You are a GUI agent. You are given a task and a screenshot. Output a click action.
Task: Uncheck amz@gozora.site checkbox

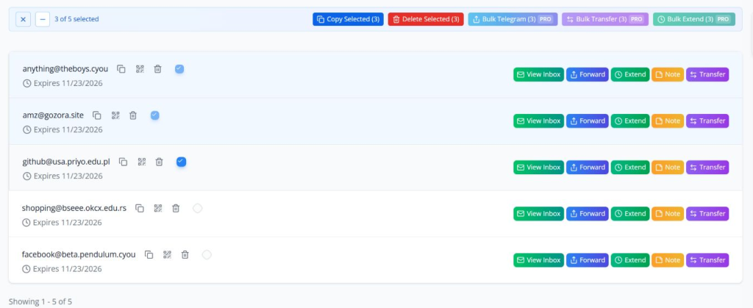tap(154, 115)
